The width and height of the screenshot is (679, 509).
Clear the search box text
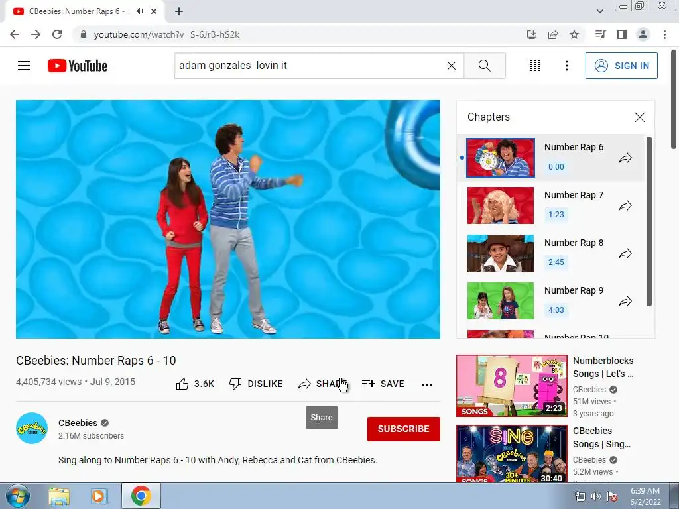[451, 66]
